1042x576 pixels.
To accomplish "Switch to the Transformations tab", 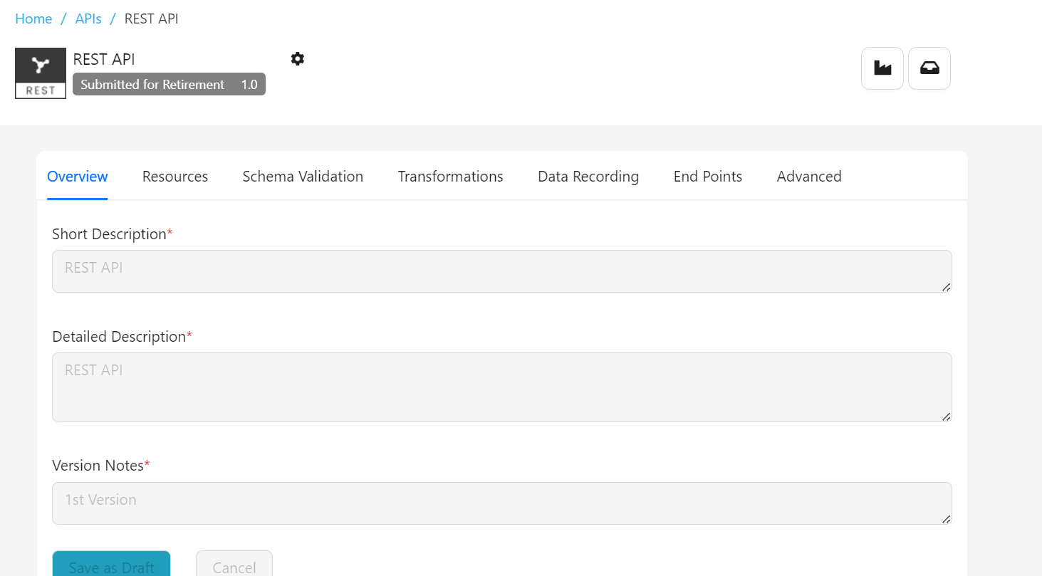I will pyautogui.click(x=450, y=177).
